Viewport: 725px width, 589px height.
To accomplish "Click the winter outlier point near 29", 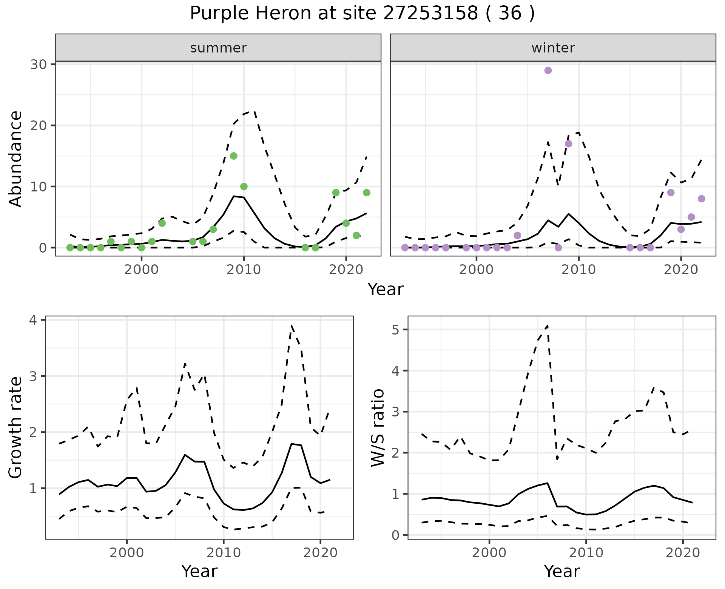I will click(548, 70).
